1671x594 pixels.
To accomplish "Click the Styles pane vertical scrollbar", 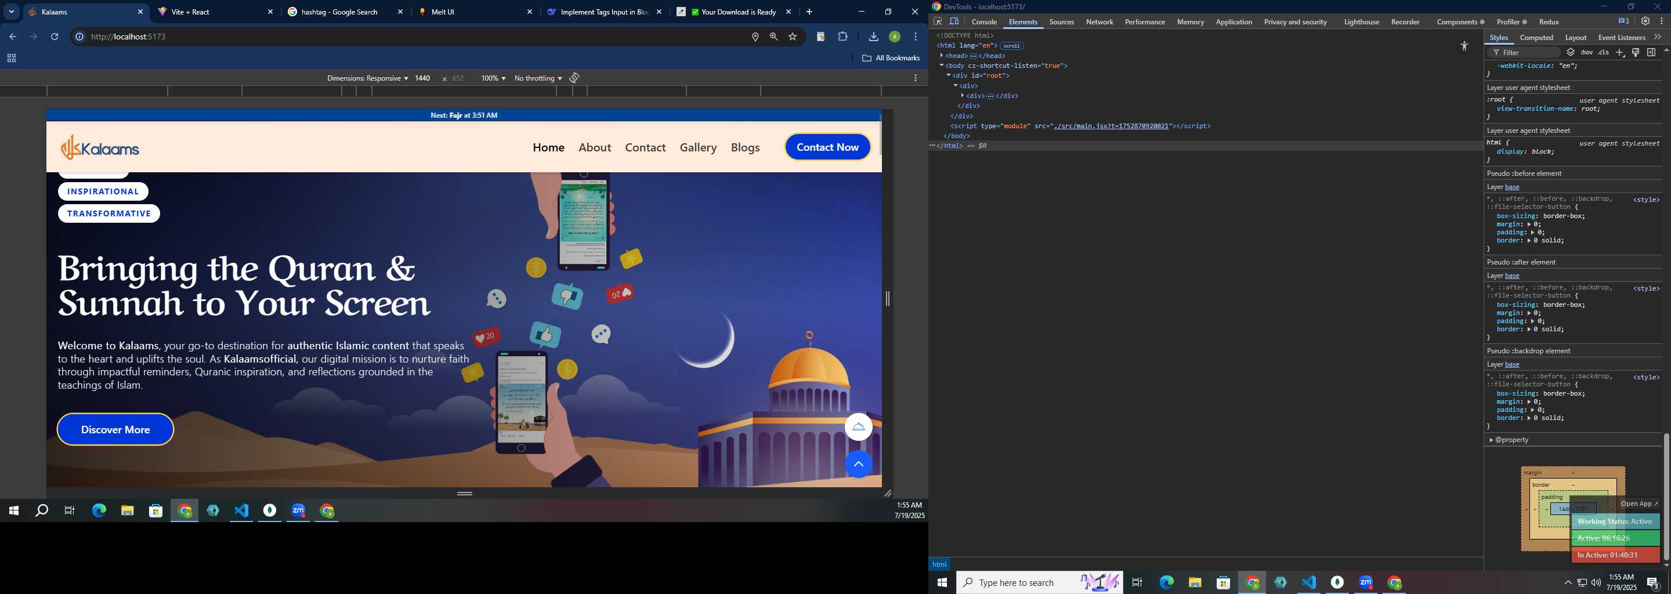I will pos(1666,497).
